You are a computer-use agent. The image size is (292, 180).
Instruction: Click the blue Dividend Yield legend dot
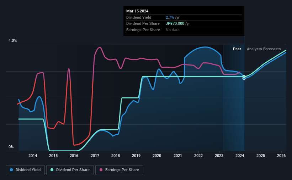11,170
